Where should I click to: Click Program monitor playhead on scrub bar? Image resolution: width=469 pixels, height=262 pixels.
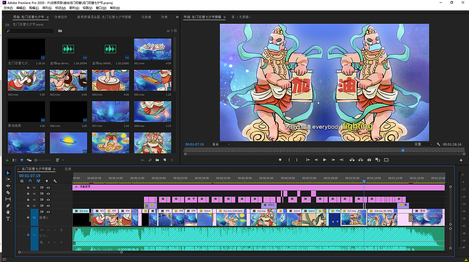tap(403, 150)
